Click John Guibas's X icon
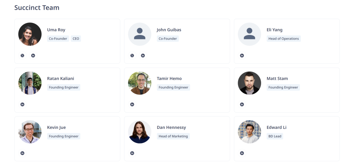356x166 pixels. point(132,55)
